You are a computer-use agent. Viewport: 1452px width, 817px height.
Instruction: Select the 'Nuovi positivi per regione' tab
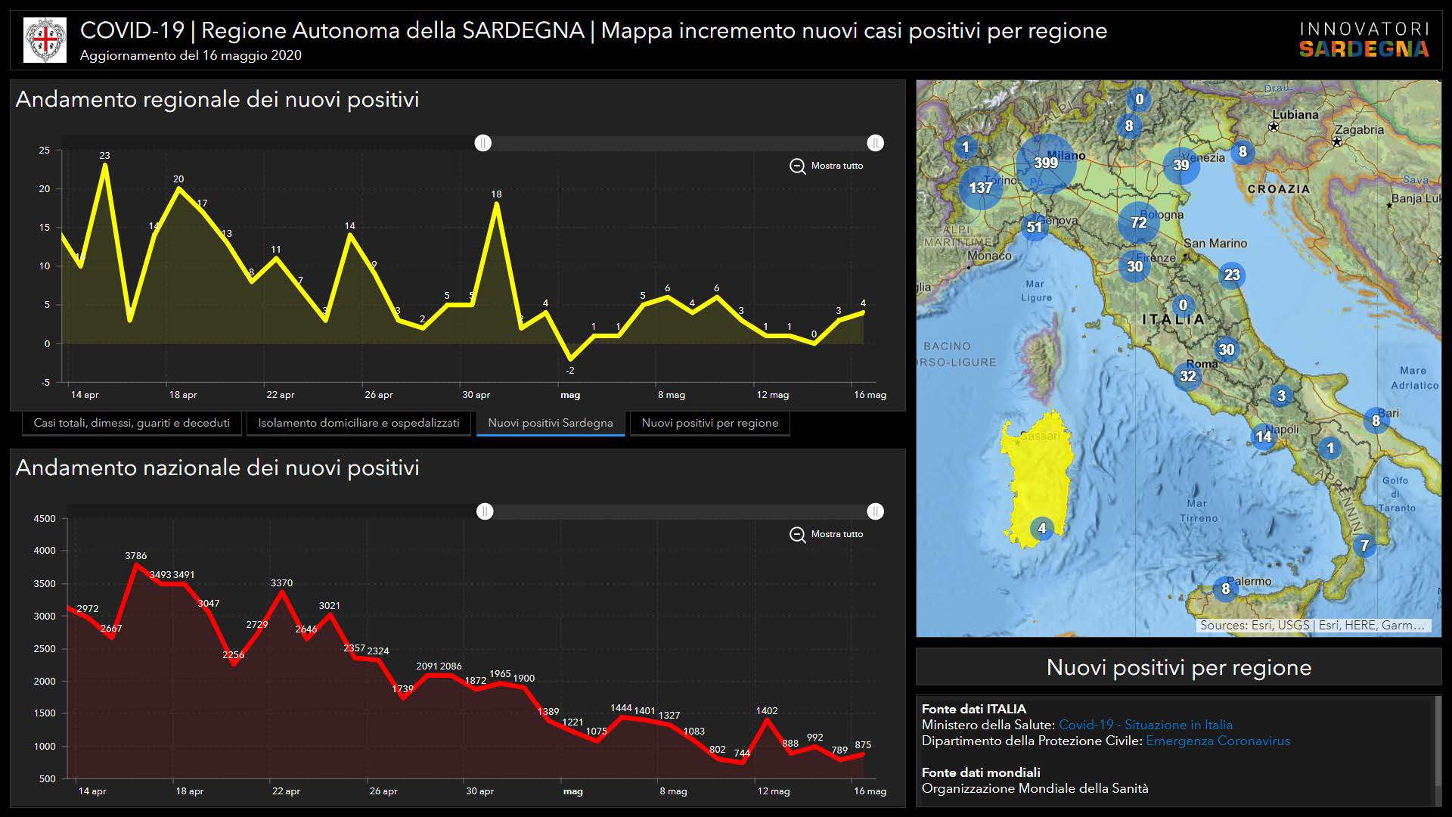[709, 423]
